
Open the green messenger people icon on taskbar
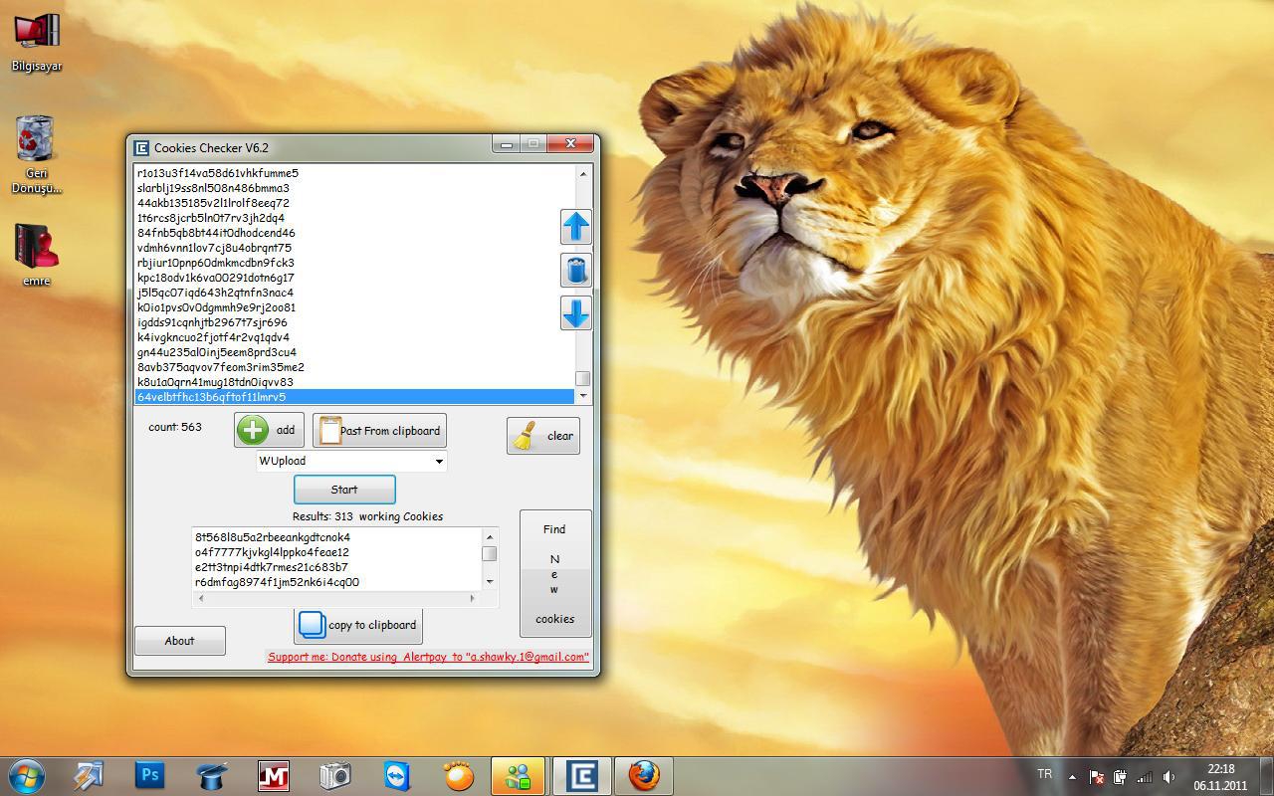pos(519,775)
